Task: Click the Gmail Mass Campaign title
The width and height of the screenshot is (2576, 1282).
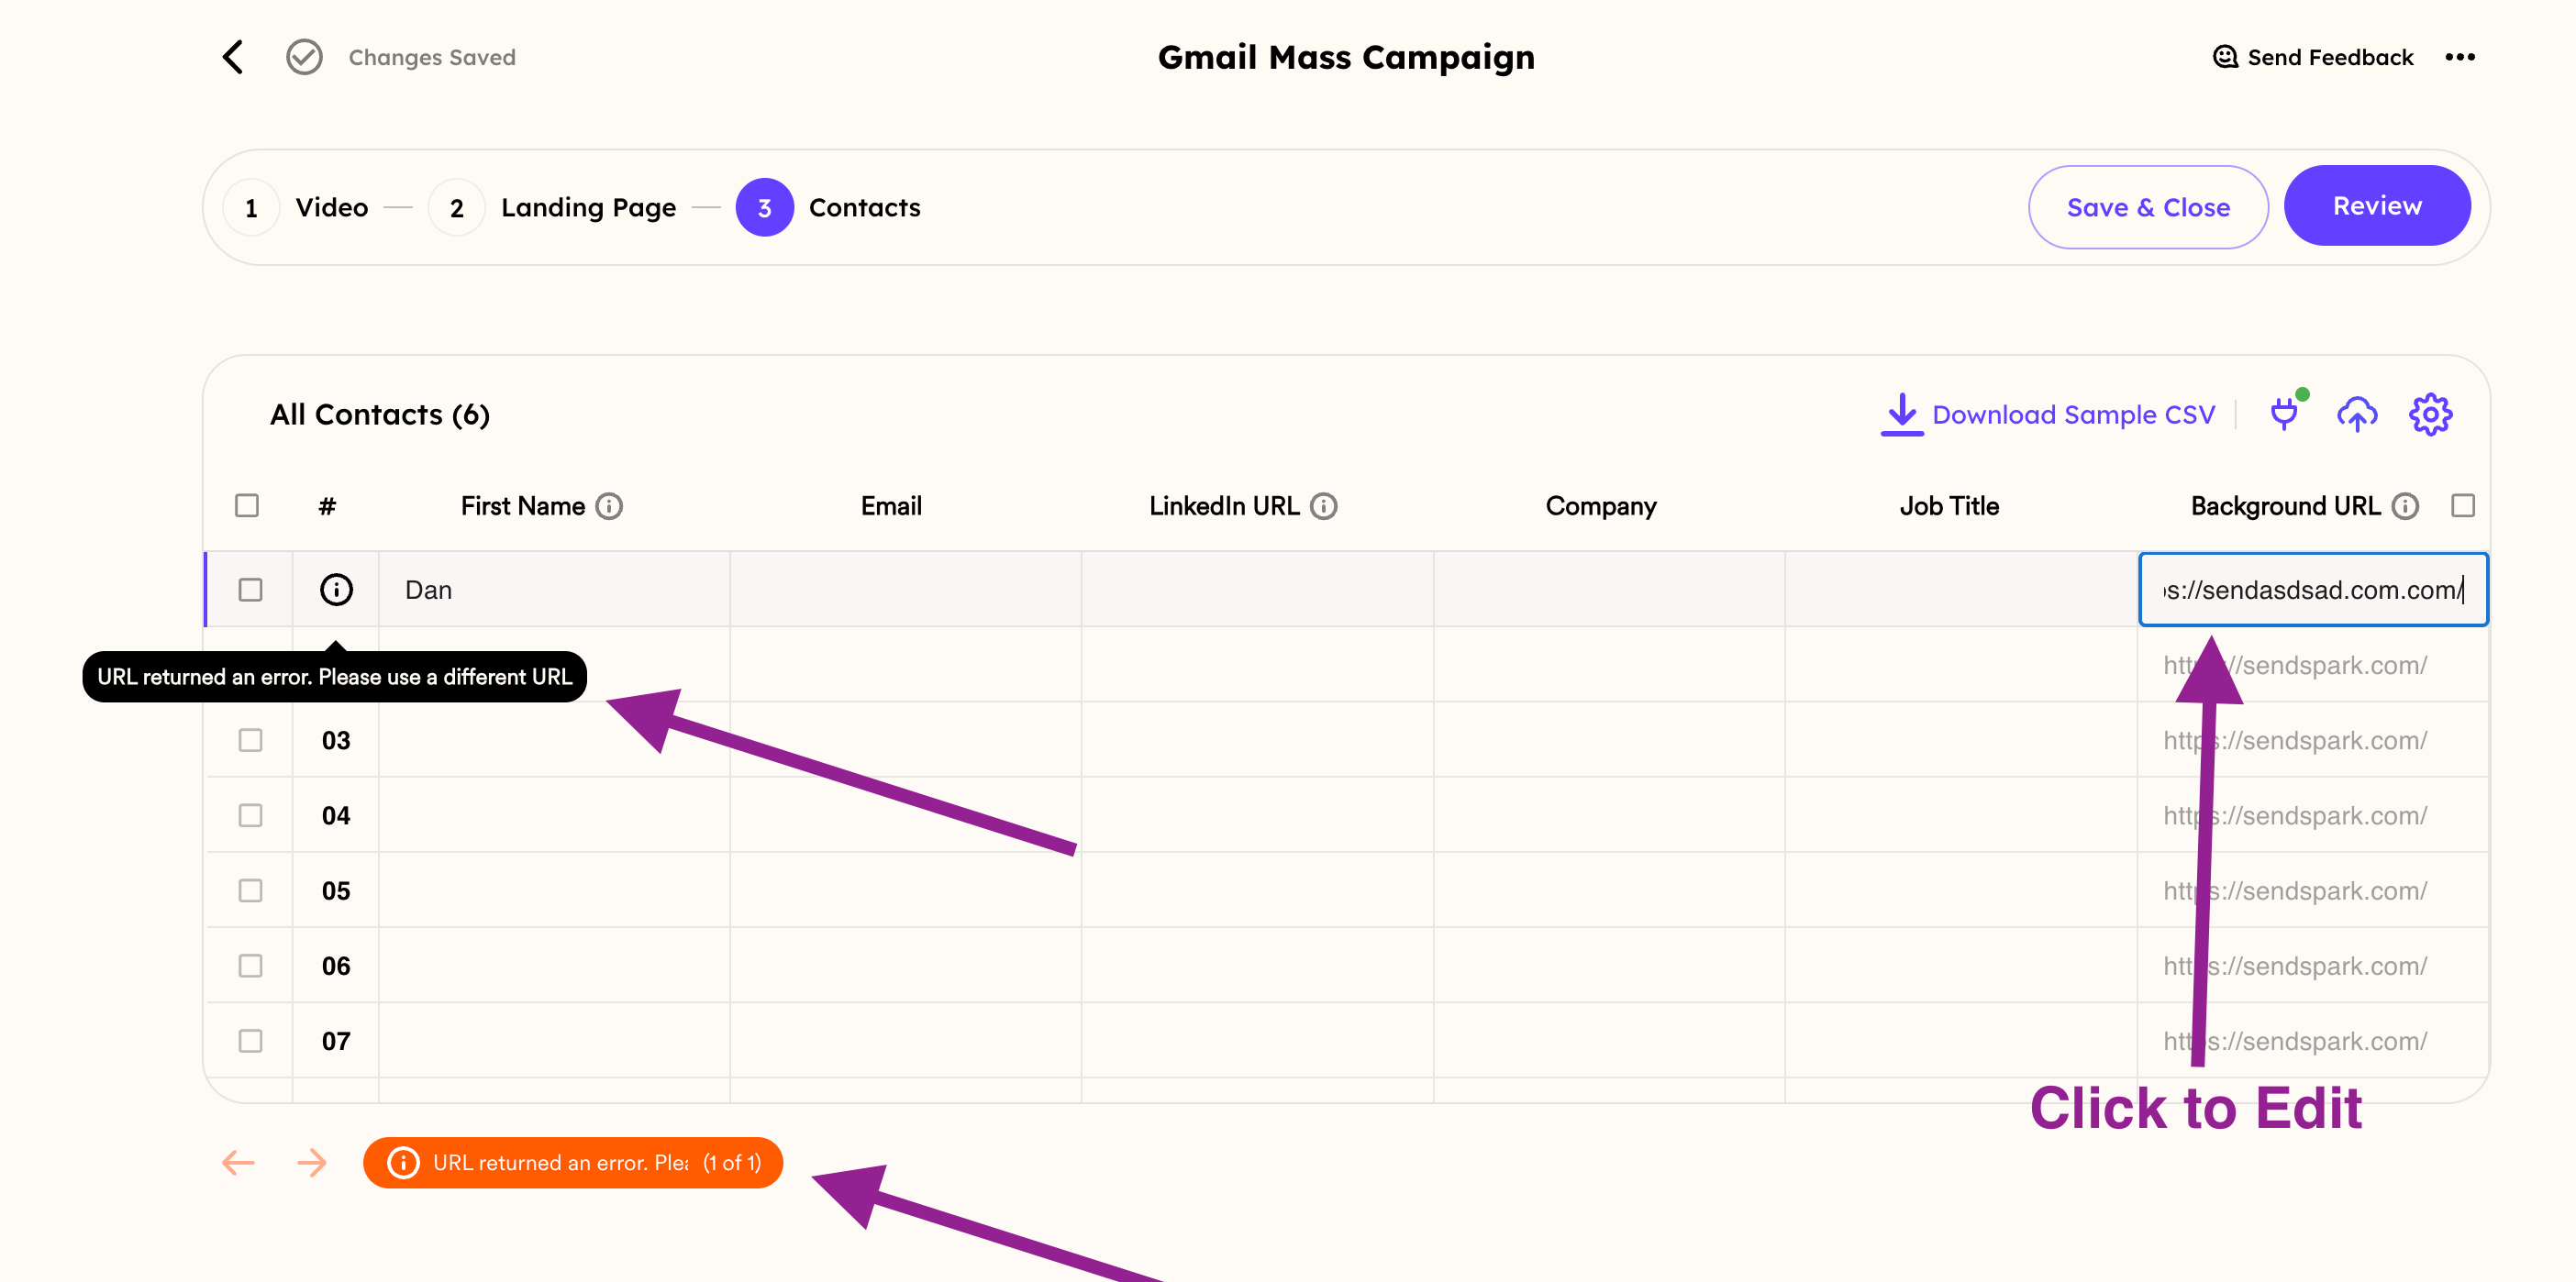Action: pos(1346,57)
